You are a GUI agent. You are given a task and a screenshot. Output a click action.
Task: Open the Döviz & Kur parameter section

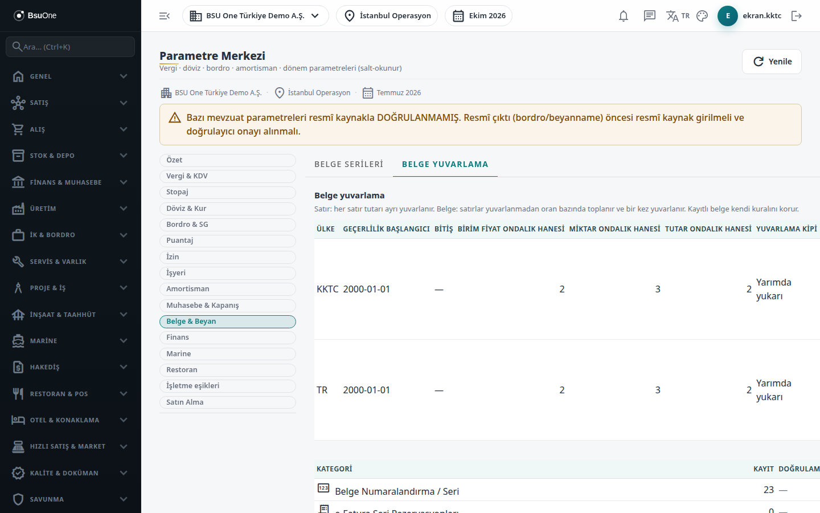click(228, 209)
